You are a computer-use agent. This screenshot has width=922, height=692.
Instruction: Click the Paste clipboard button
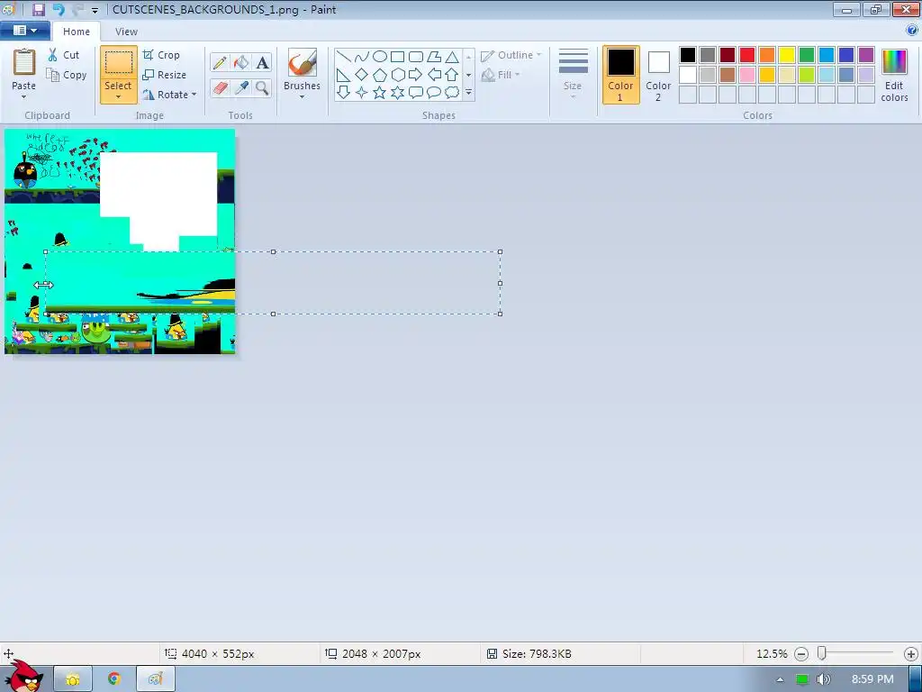pyautogui.click(x=24, y=63)
